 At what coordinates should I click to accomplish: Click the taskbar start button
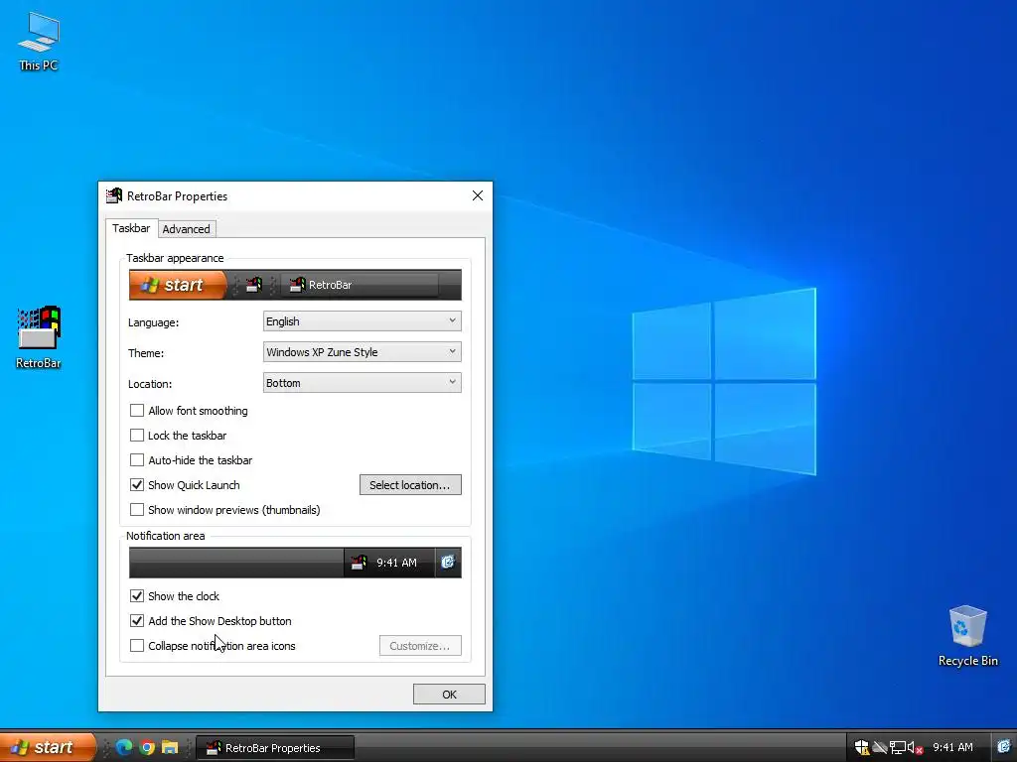48,747
